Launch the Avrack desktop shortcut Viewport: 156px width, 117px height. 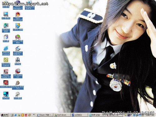[x=6, y=95]
